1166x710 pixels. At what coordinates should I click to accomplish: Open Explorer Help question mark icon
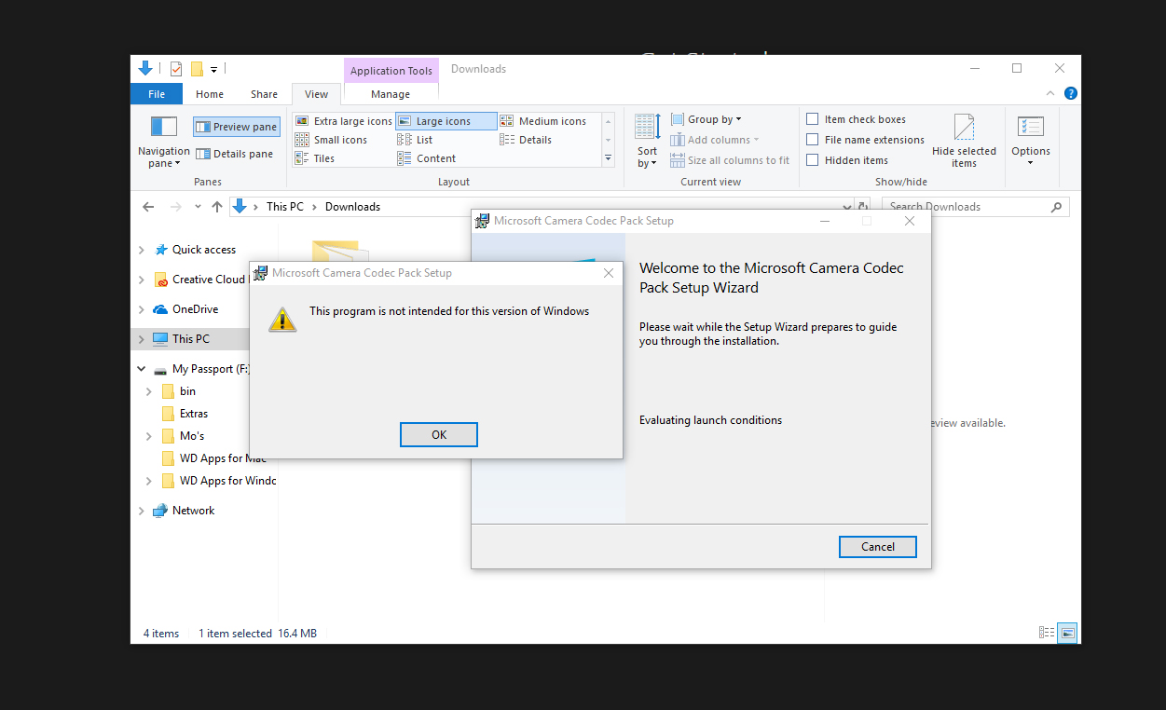1071,93
